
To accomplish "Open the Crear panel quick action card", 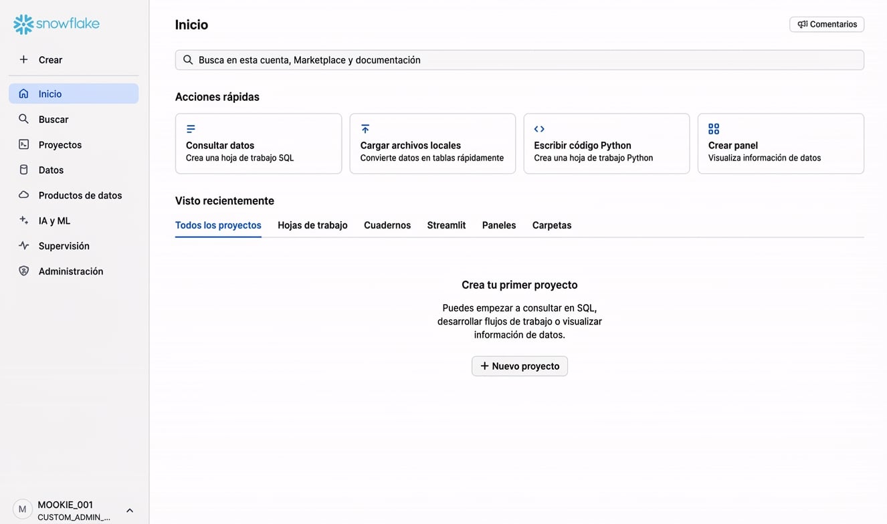I will pos(781,144).
